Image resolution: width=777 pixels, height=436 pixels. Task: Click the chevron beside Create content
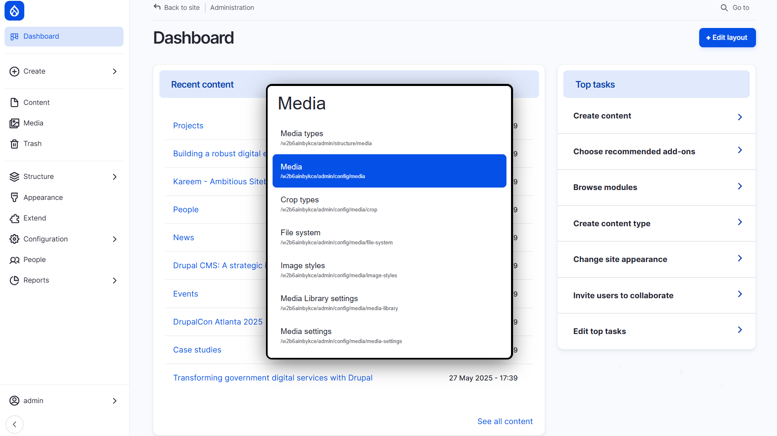click(740, 117)
